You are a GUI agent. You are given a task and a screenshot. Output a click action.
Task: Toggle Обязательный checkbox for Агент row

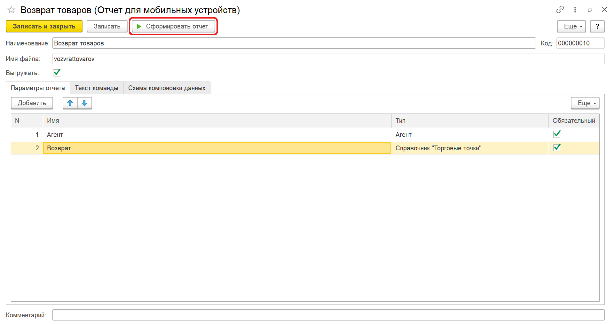coord(557,134)
